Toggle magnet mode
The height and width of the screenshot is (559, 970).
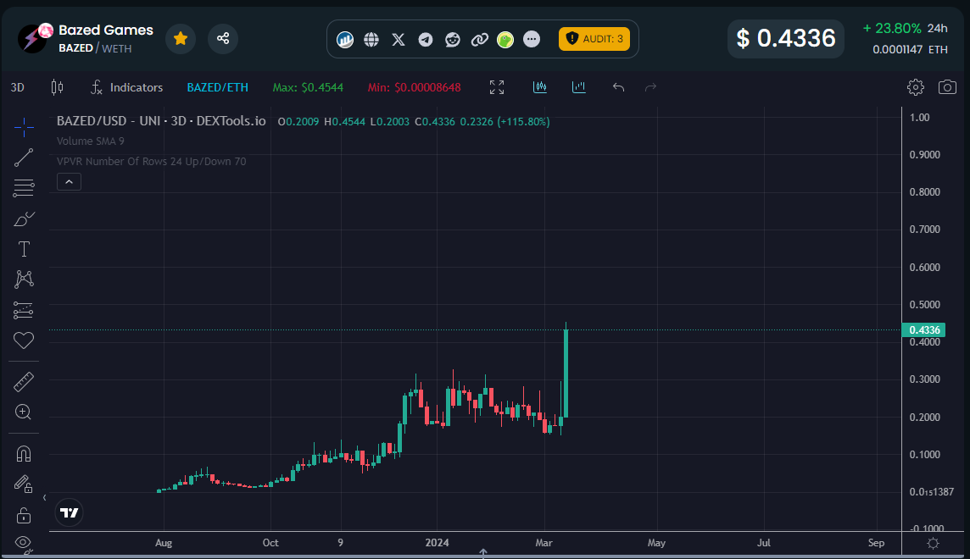pyautogui.click(x=24, y=454)
